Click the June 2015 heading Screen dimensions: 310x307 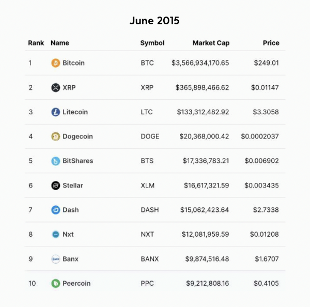click(x=154, y=21)
